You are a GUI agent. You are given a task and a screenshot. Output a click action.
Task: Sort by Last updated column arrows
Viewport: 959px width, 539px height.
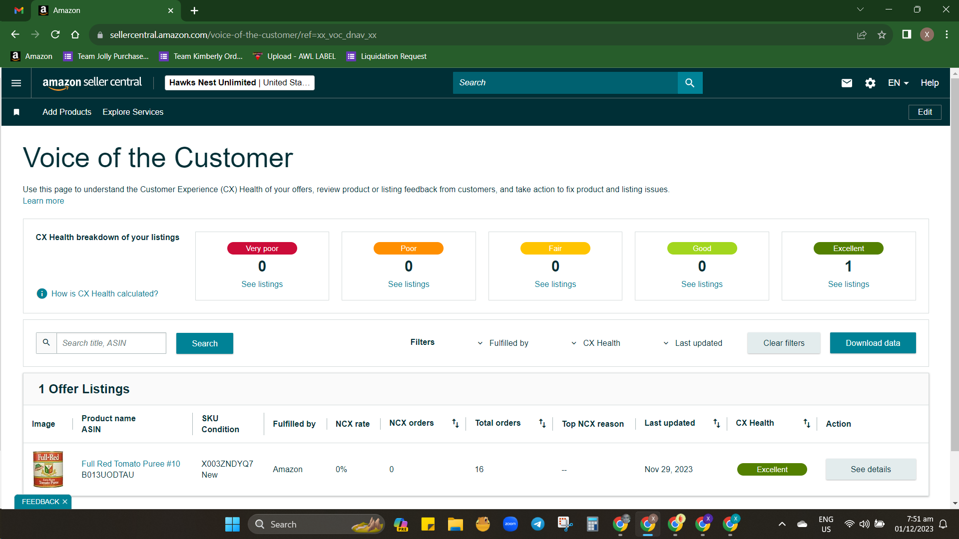click(x=716, y=423)
